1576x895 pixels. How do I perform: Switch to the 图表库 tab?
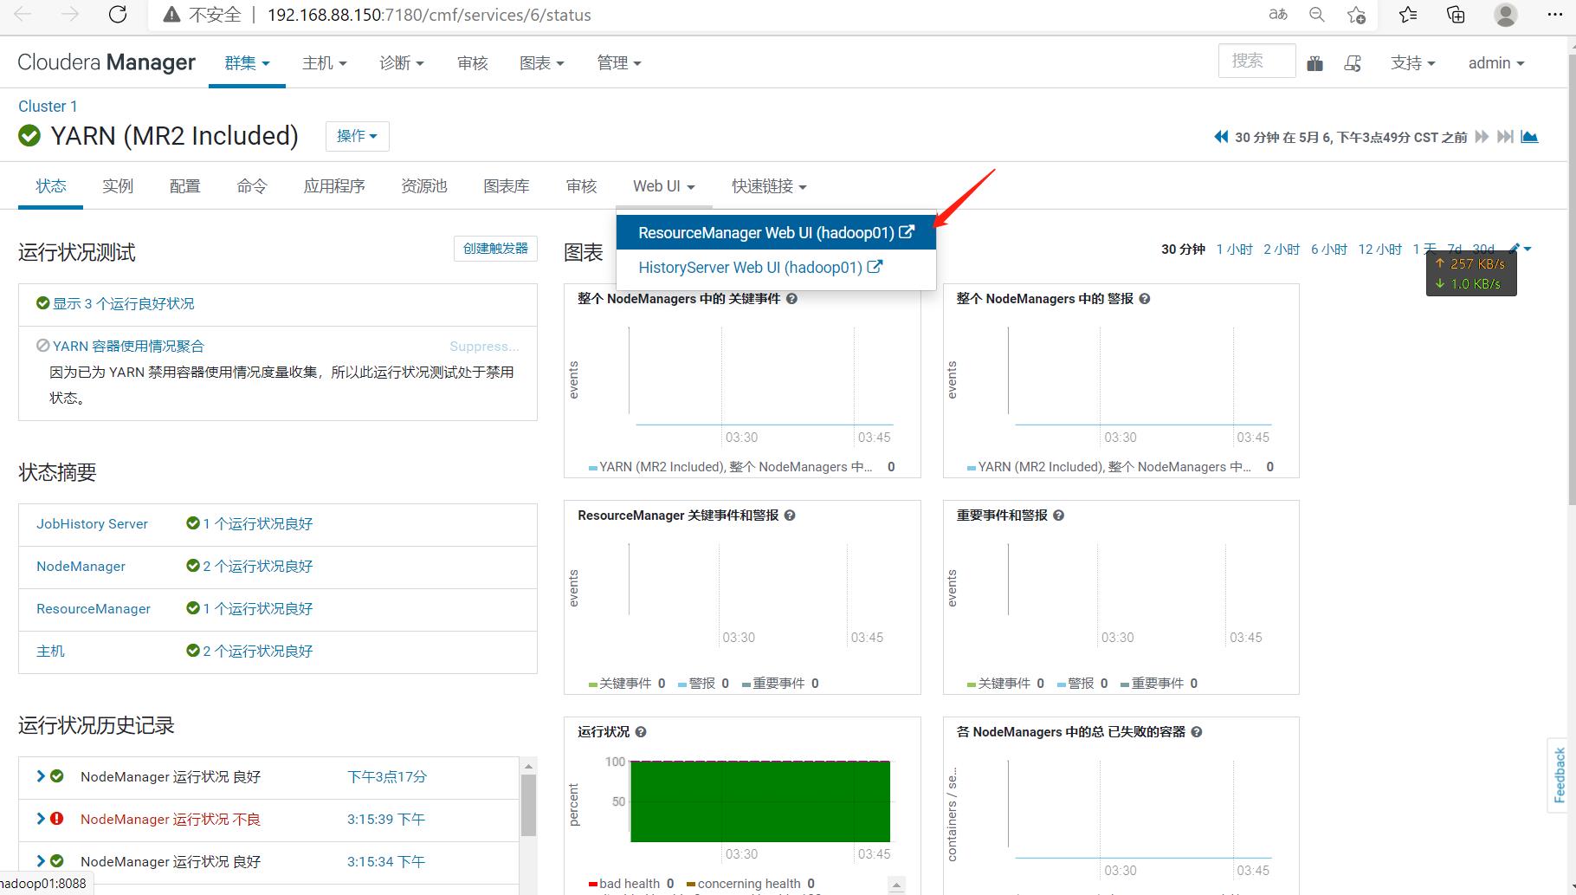click(x=507, y=186)
